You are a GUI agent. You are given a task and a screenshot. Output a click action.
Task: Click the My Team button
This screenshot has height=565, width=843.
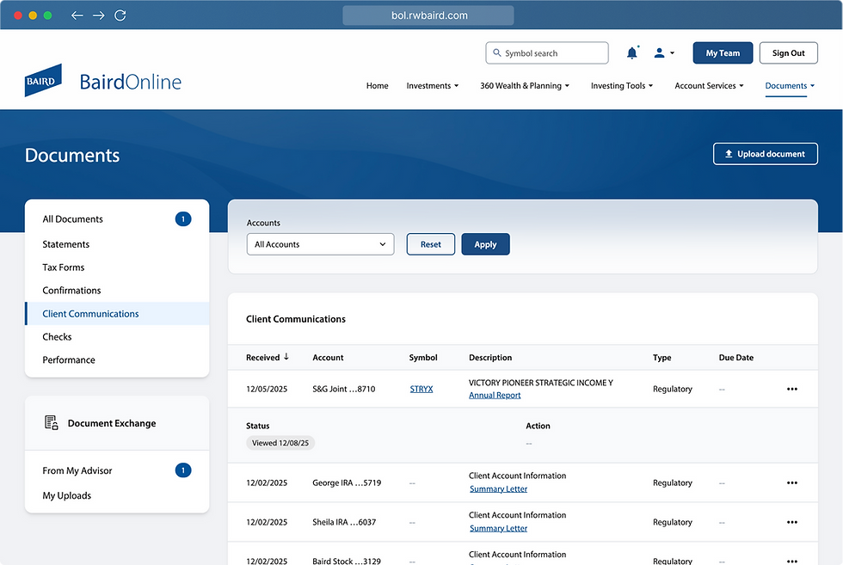(x=723, y=52)
